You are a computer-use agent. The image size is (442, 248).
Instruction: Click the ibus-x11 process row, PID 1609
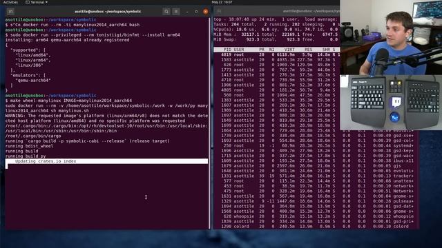click(314, 161)
